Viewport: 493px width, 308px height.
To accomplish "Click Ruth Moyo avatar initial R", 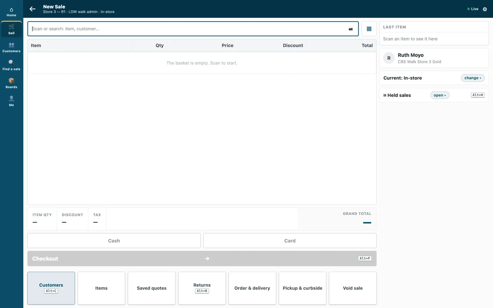I will pyautogui.click(x=389, y=58).
